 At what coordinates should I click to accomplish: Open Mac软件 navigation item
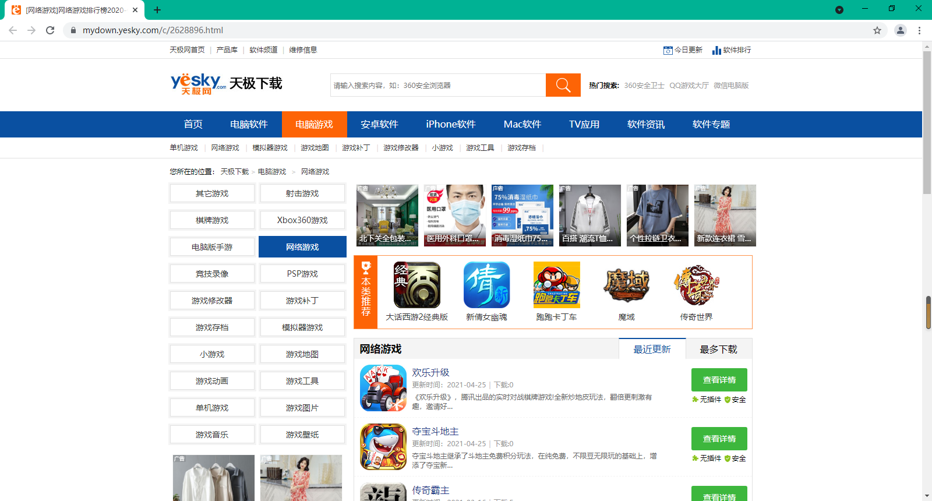(x=523, y=124)
